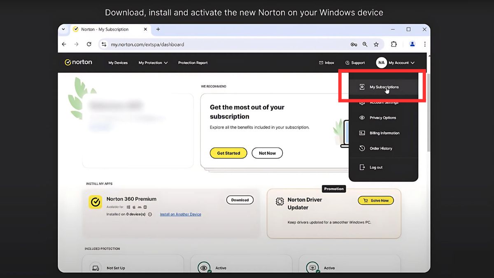Click the Privacy Options eye icon

362,117
